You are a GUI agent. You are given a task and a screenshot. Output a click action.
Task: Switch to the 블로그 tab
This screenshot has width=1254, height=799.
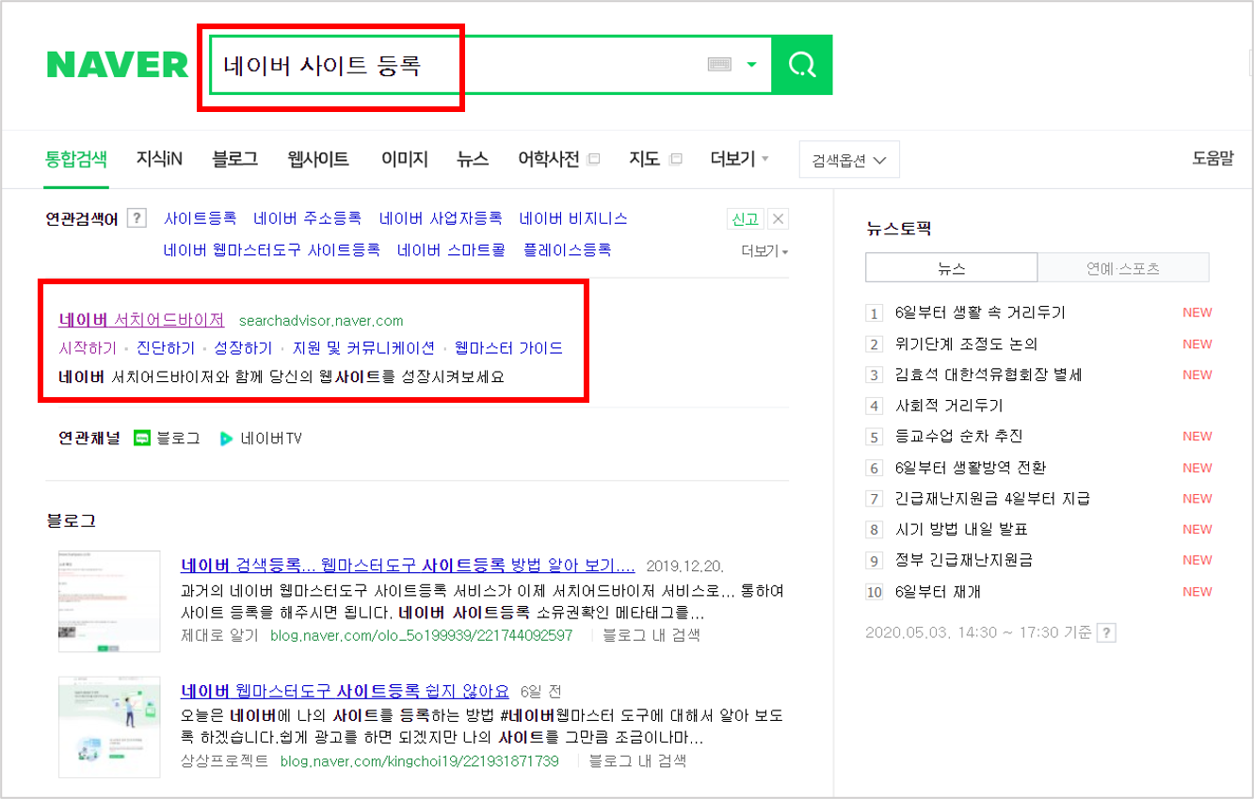[x=235, y=159]
